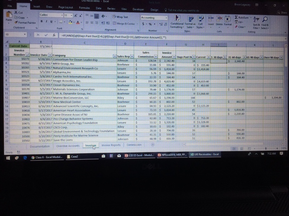Open Invoice Date column filter dropdown
The width and height of the screenshot is (289, 216).
coord(50,55)
